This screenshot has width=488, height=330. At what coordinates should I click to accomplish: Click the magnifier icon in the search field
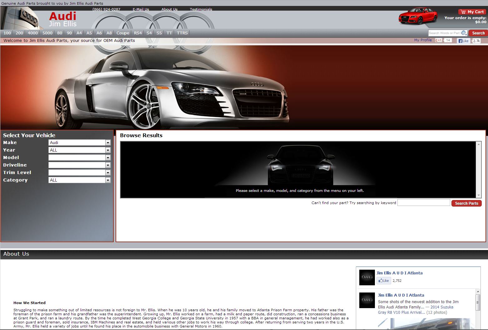click(x=464, y=33)
